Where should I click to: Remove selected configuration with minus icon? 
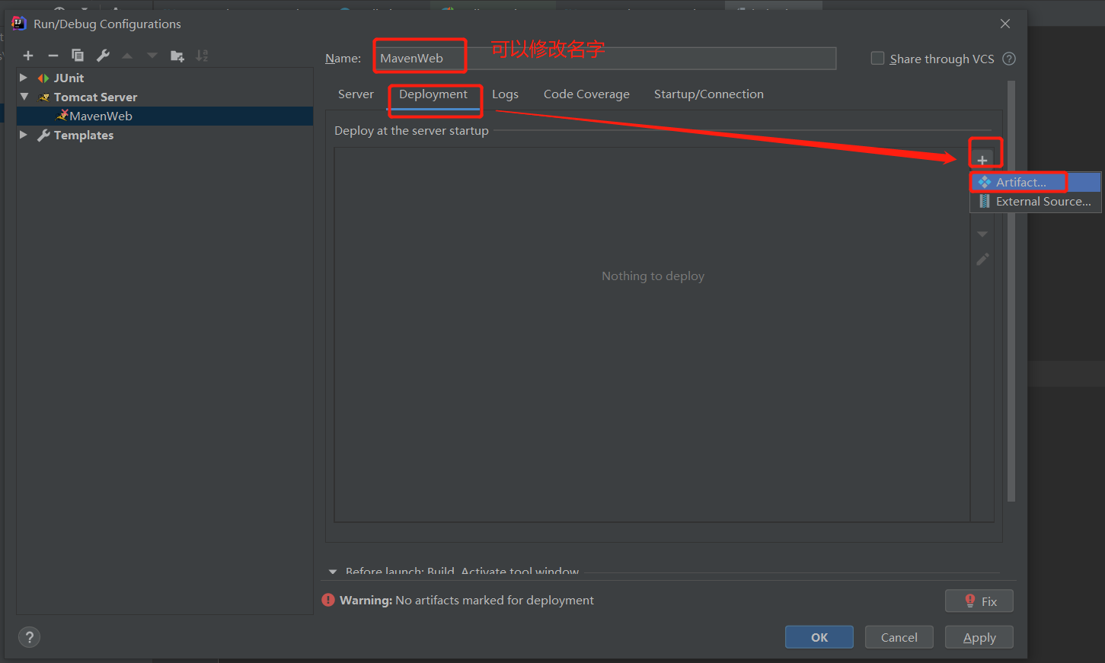click(53, 56)
